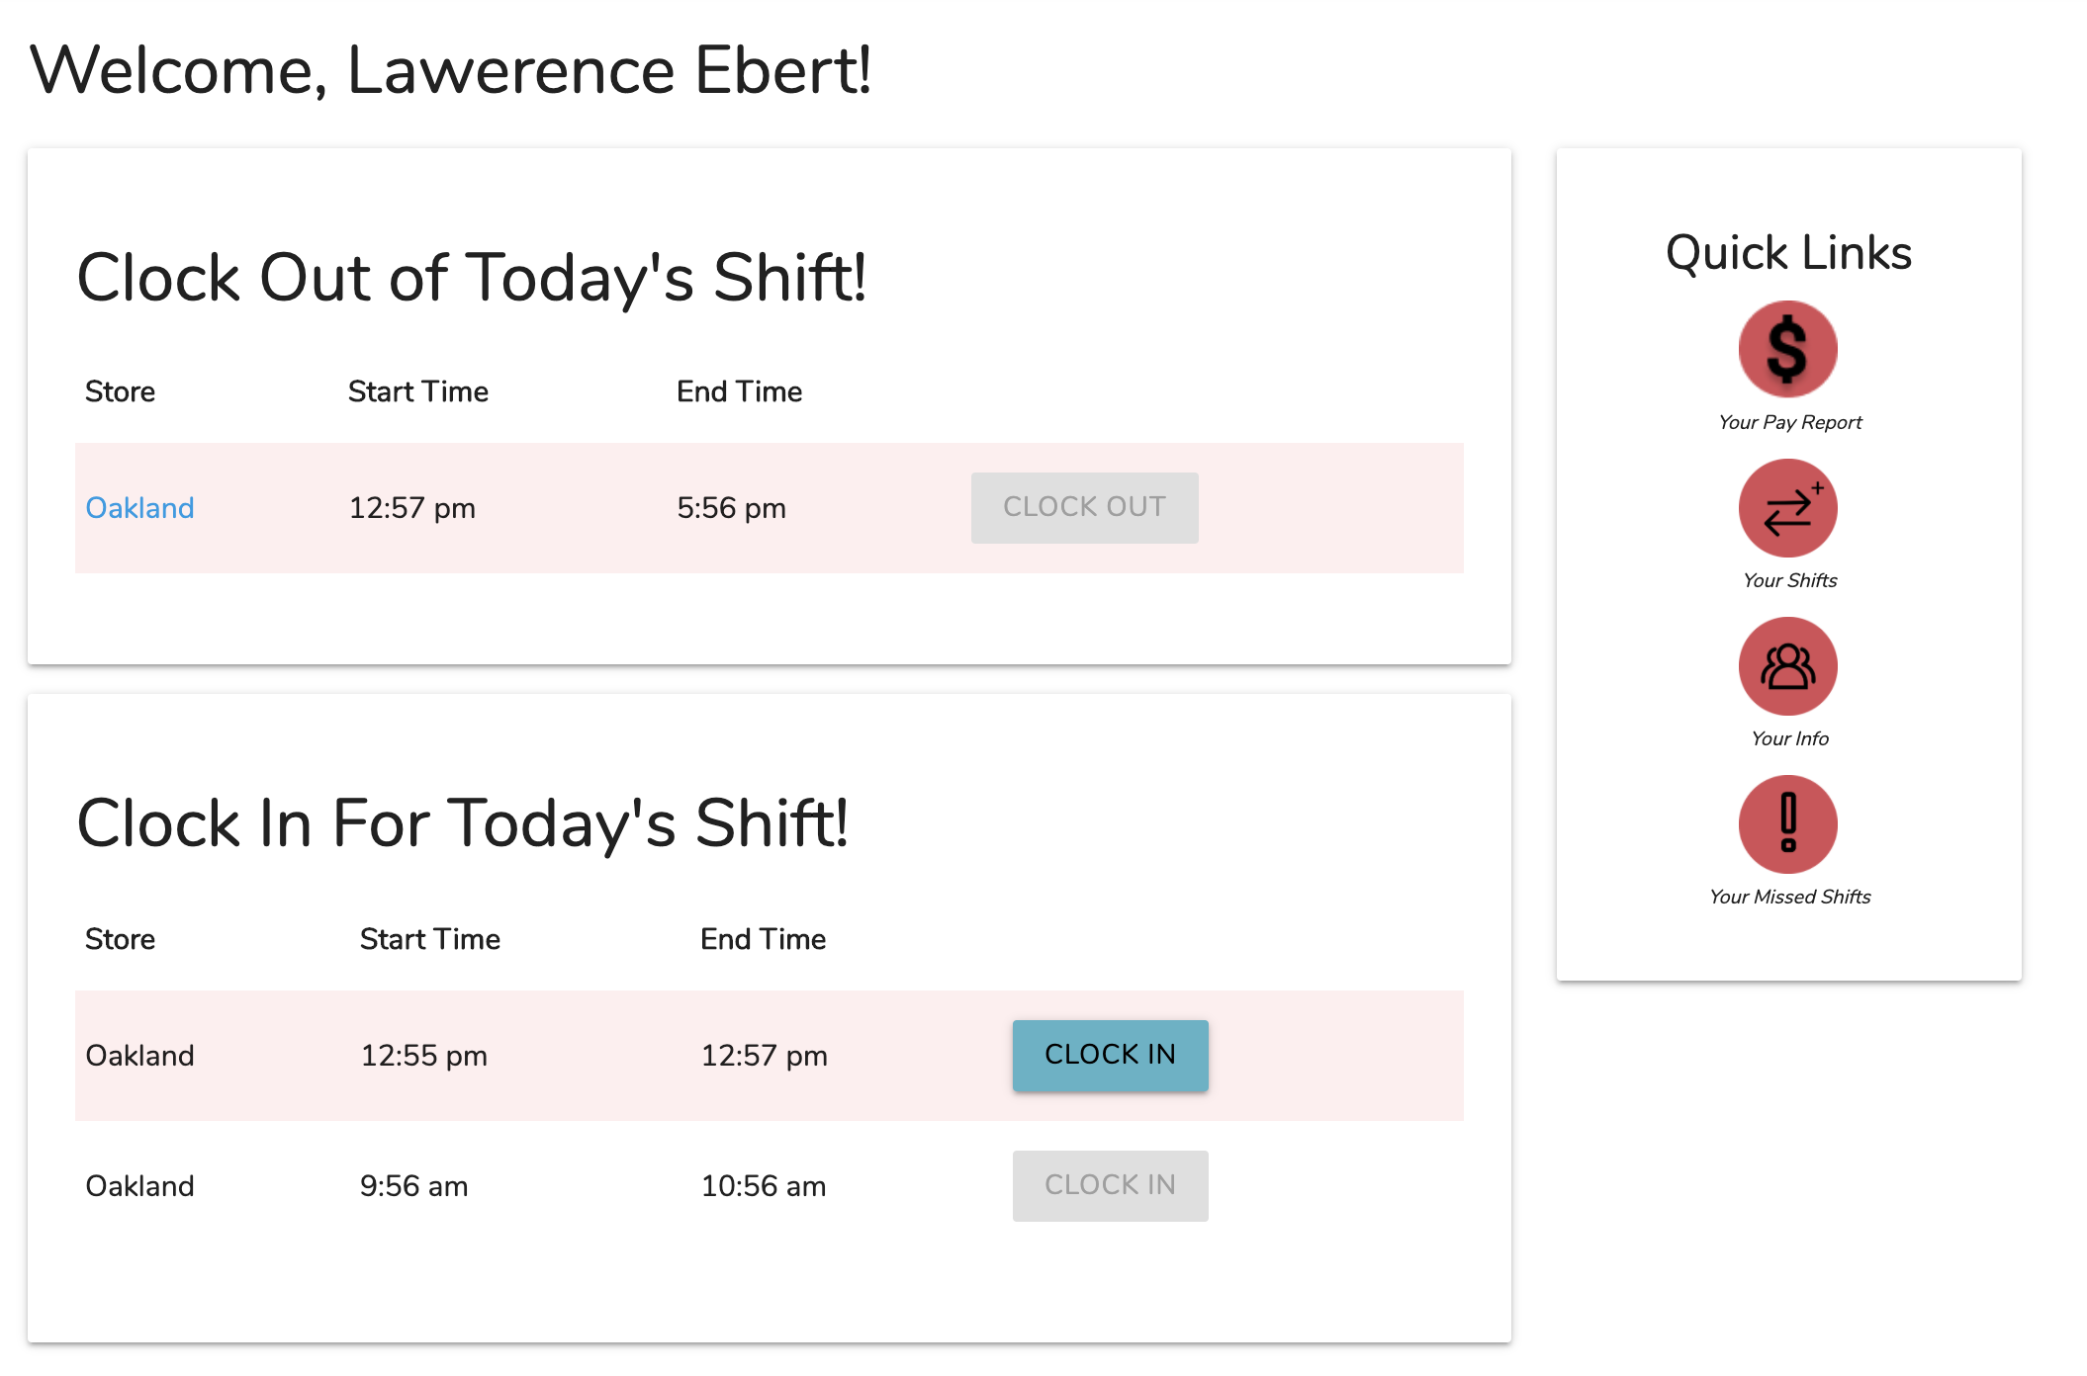Click CLOCK IN for the 9:56 am shift
The height and width of the screenshot is (1376, 2087).
pos(1110,1185)
